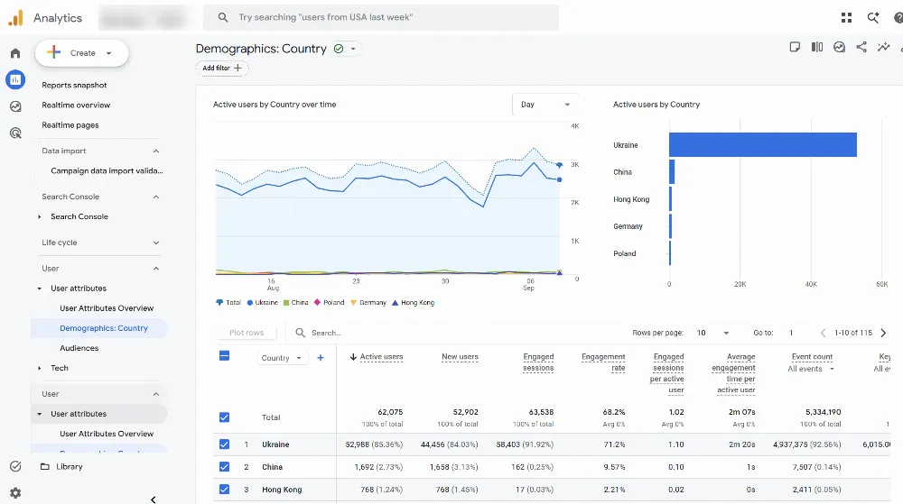Open the report title dropdown arrow
The height and width of the screenshot is (504, 903).
click(x=353, y=49)
